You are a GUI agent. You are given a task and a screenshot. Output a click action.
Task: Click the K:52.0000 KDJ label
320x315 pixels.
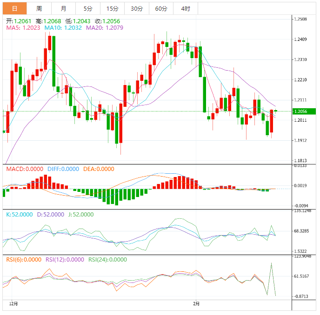(20, 215)
